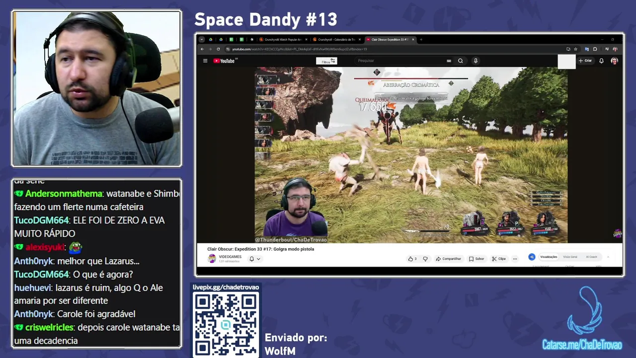Image resolution: width=636 pixels, height=358 pixels.
Task: Create a clip with Clipe button
Action: pyautogui.click(x=499, y=259)
